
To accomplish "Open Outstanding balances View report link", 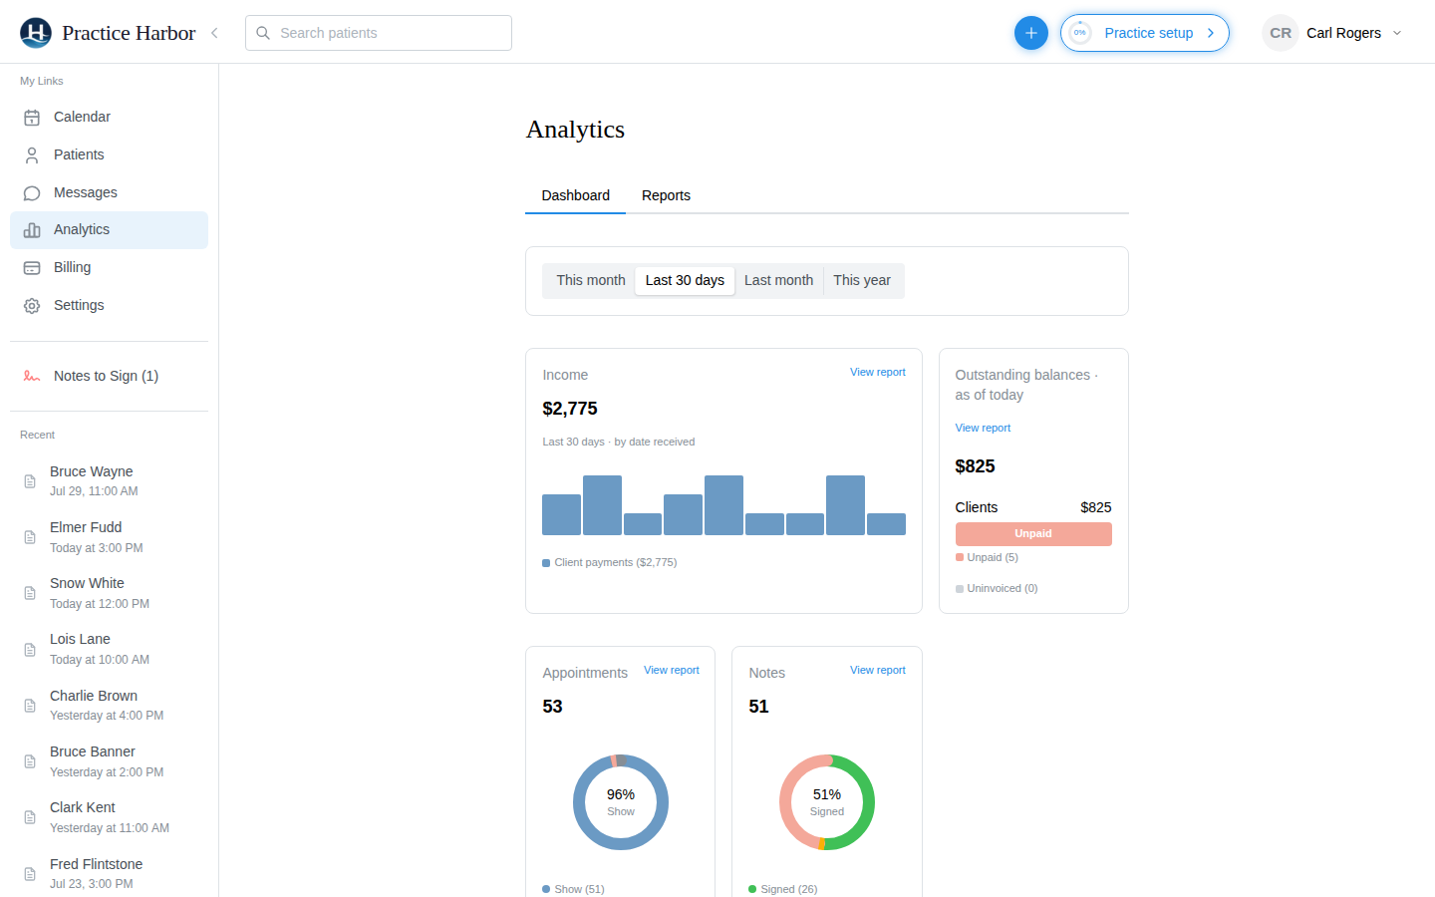I will (983, 428).
